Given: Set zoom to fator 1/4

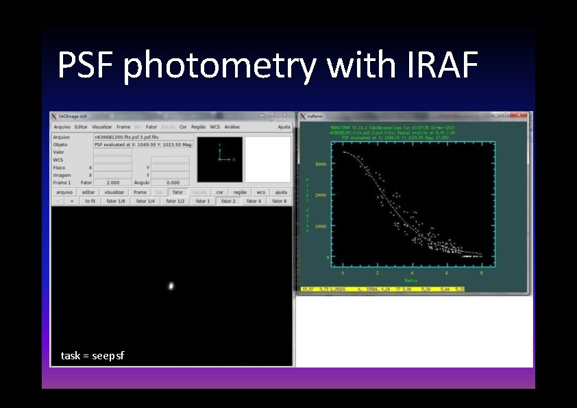Looking at the screenshot, I should tap(145, 201).
